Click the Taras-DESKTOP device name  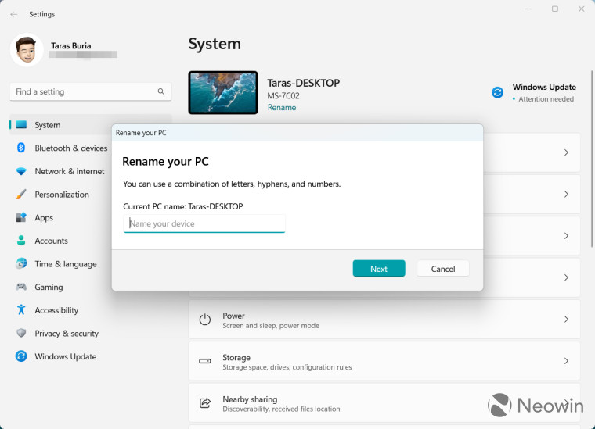303,83
